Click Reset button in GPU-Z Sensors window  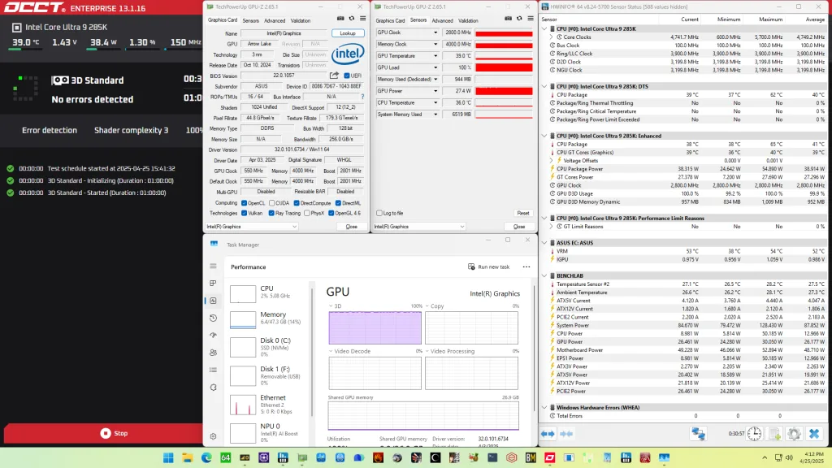[x=522, y=214]
